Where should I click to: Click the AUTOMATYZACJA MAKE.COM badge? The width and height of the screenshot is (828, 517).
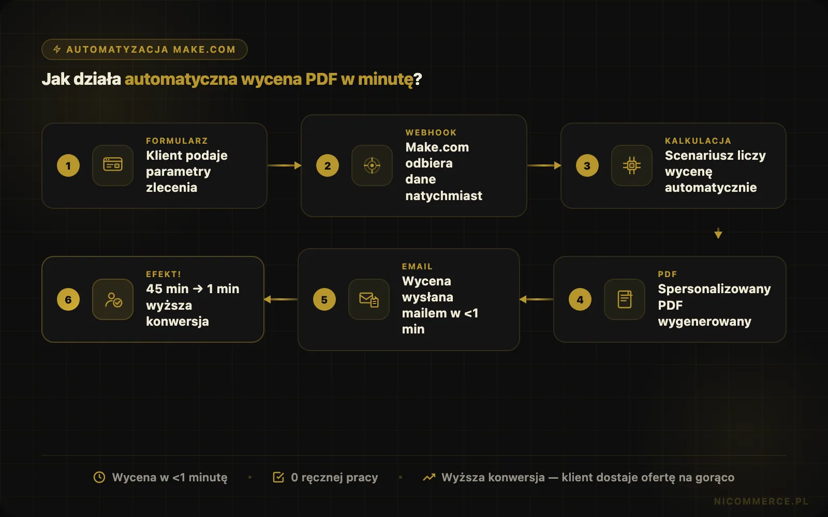coord(144,49)
